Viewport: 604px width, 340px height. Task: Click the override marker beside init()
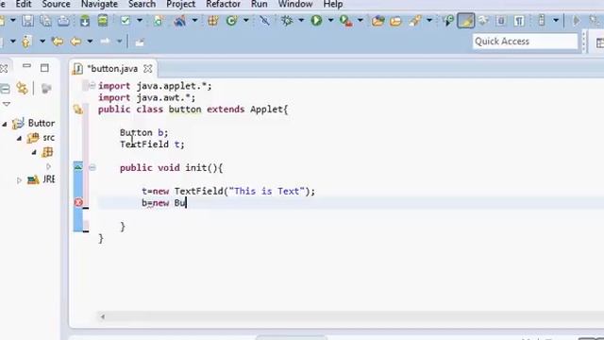[x=78, y=166]
